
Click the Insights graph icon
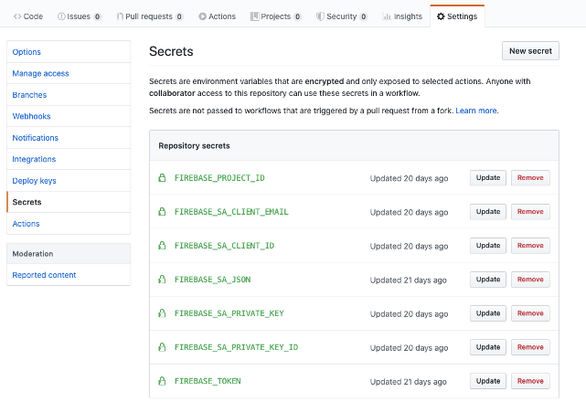tap(387, 16)
